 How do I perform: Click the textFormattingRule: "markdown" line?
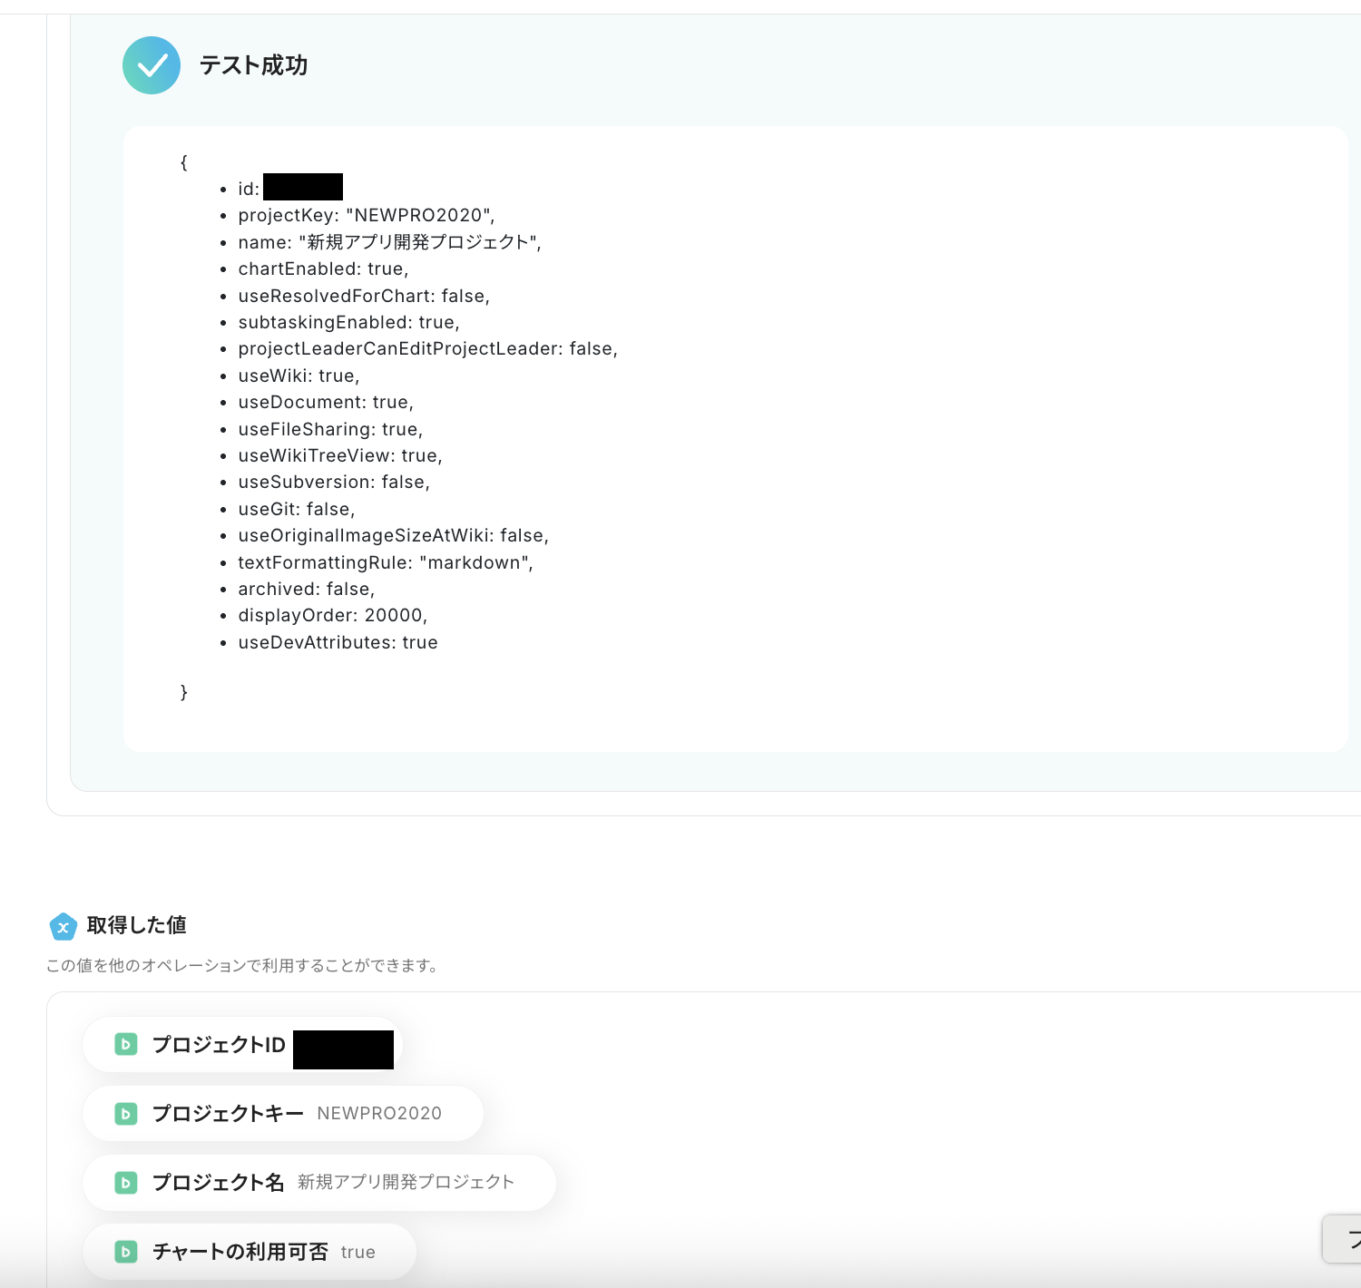[386, 562]
